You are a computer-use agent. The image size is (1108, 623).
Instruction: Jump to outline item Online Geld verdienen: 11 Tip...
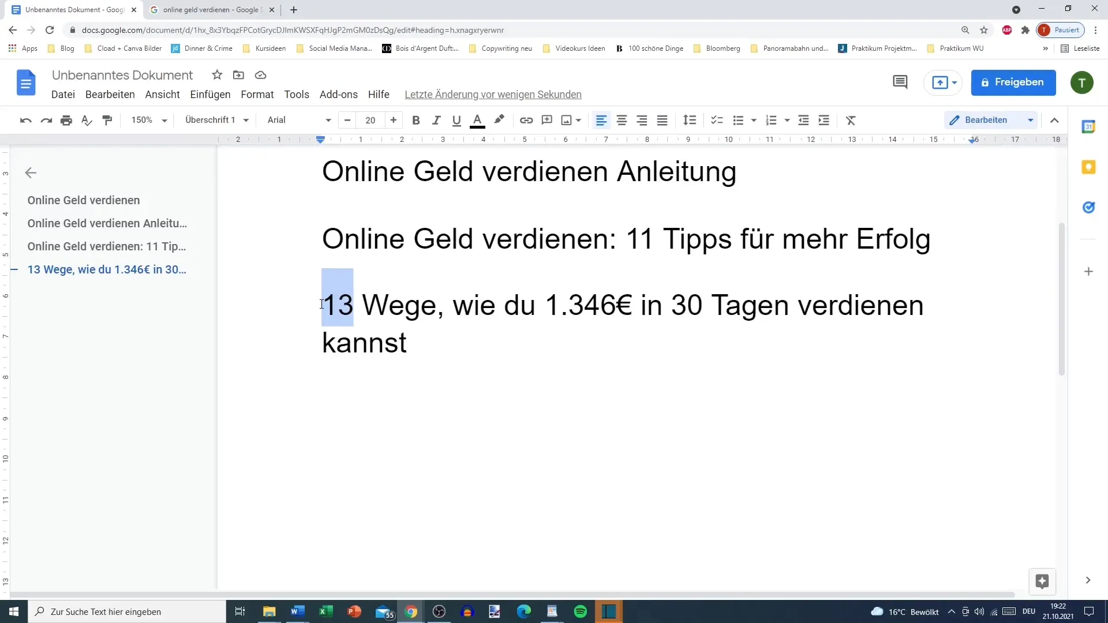[107, 246]
